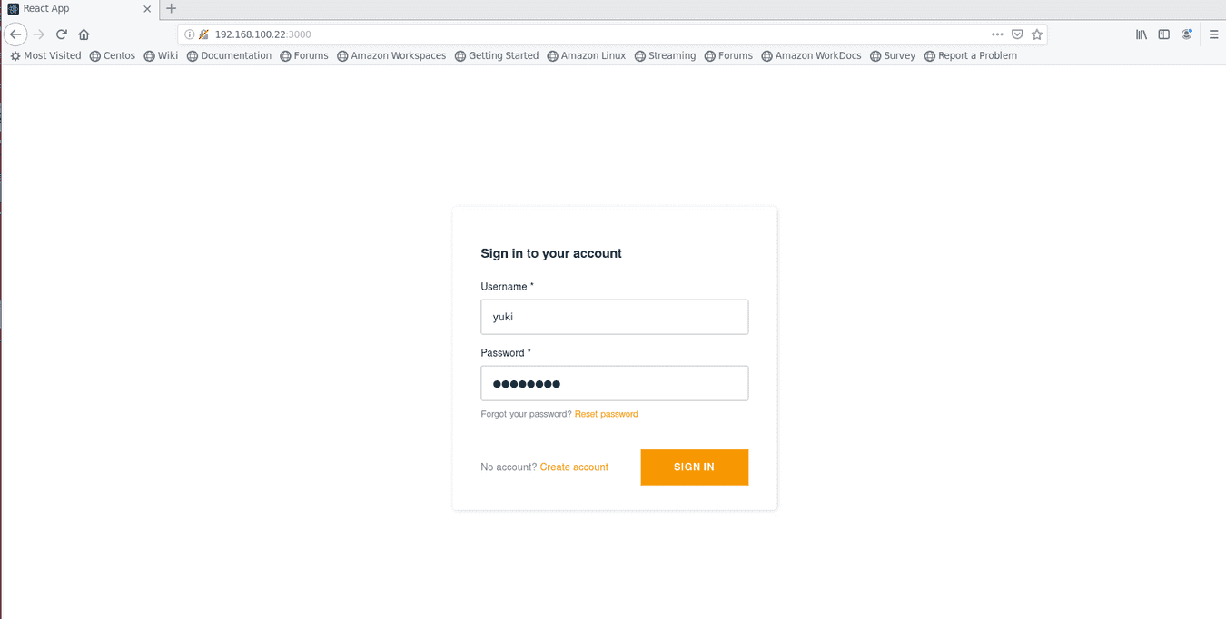Viewport: 1226px width, 619px height.
Task: Open the Library icon in toolbar
Action: pyautogui.click(x=1142, y=34)
